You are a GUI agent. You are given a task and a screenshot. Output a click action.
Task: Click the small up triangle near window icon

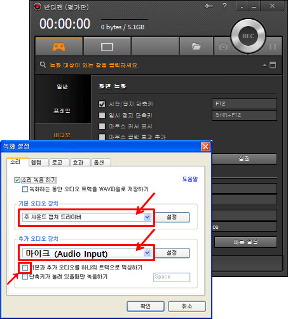coord(264,65)
